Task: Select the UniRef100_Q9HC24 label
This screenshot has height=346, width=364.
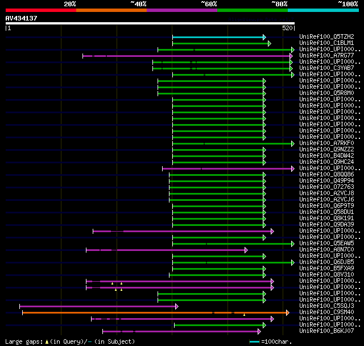Action: (x=326, y=162)
